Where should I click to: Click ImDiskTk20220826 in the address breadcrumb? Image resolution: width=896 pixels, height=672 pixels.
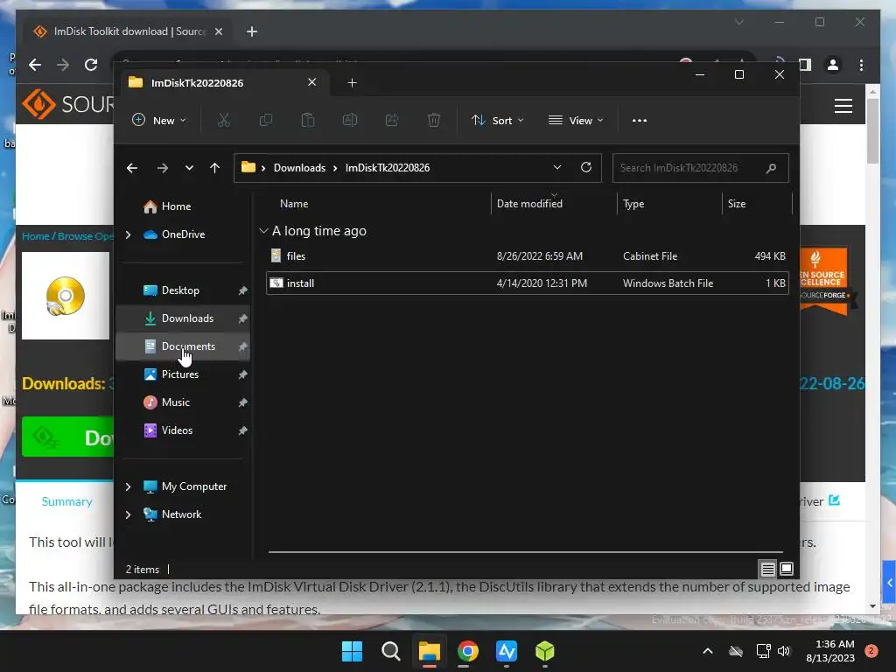click(x=388, y=168)
